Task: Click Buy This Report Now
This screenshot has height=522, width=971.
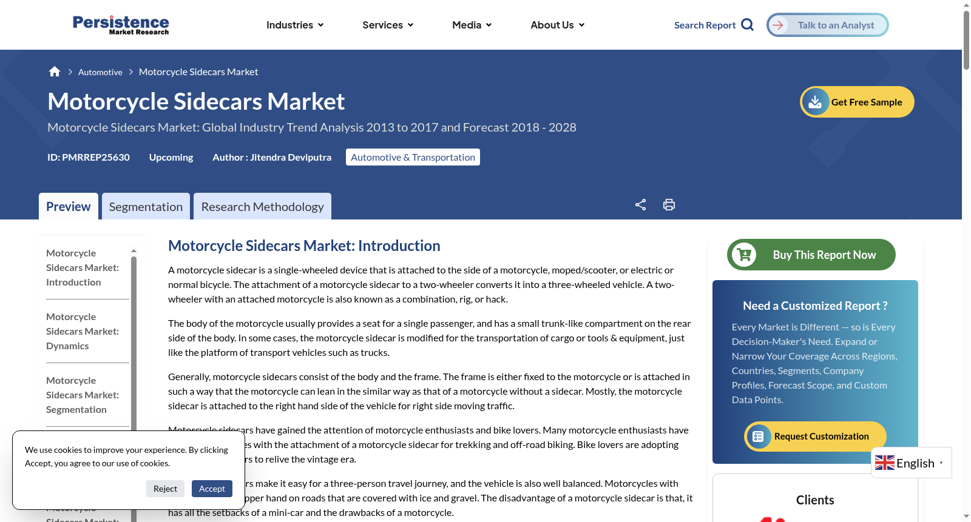Action: click(811, 255)
